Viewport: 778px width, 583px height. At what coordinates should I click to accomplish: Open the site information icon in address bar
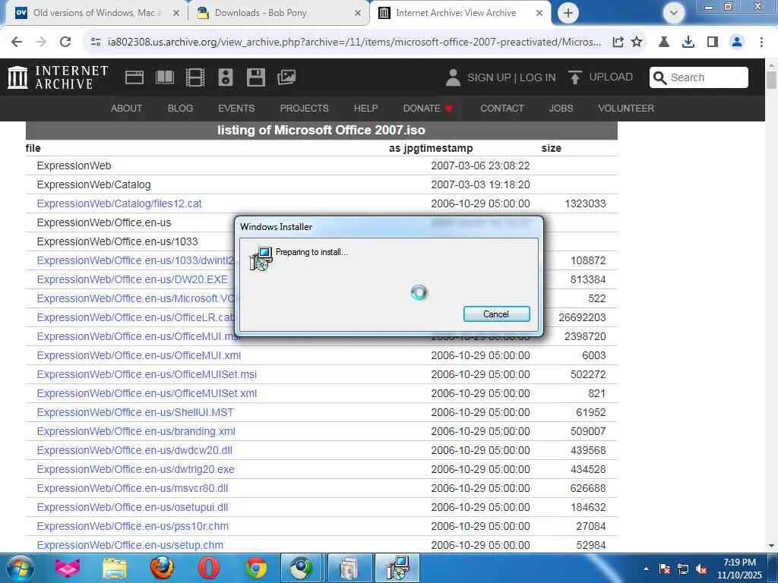pos(96,43)
